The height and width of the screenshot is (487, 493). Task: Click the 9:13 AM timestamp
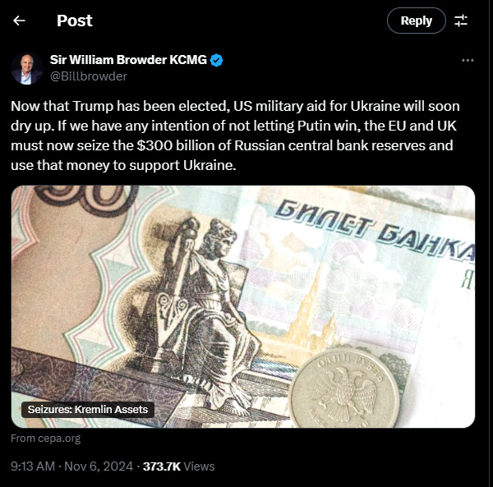click(33, 466)
